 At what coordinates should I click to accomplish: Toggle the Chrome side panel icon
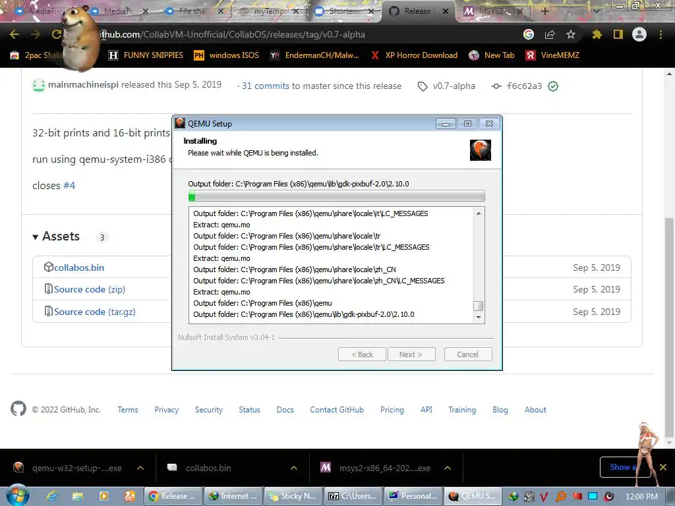coord(618,34)
